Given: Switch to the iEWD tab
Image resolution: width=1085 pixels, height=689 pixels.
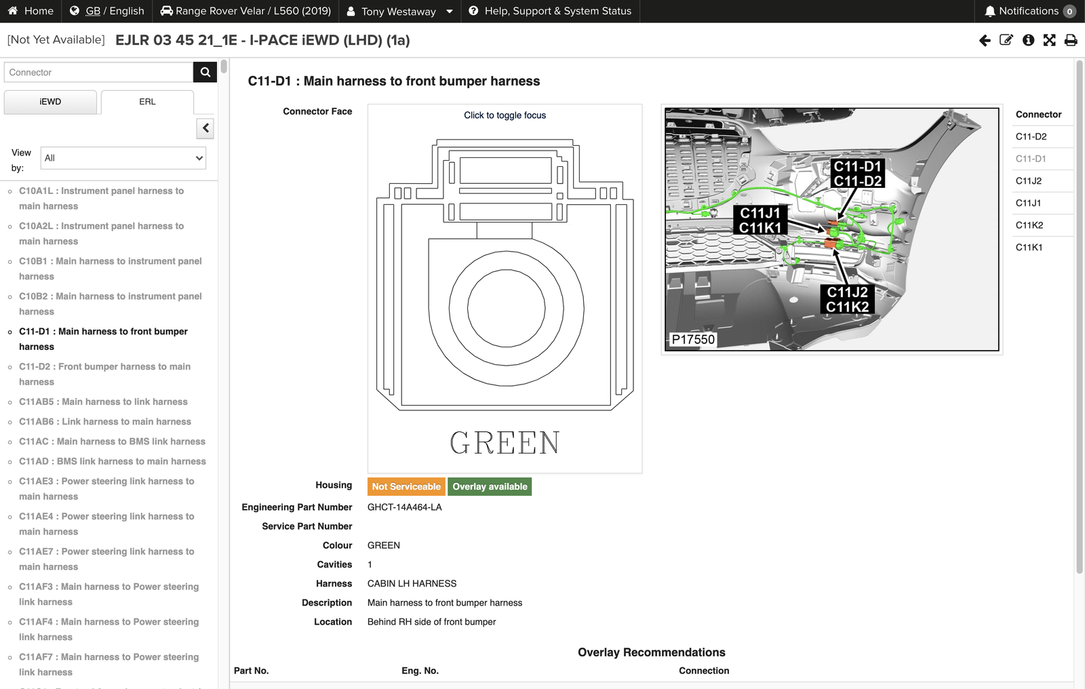Looking at the screenshot, I should point(50,102).
